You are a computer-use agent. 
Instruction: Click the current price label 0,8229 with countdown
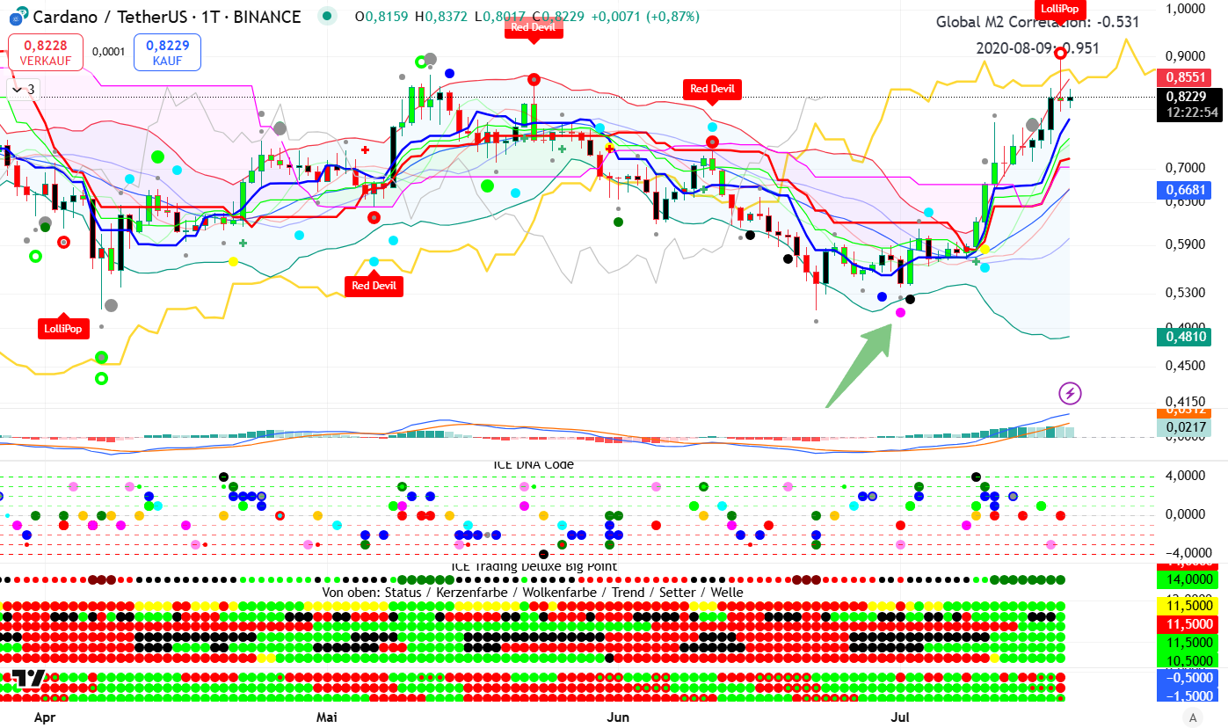click(1186, 104)
